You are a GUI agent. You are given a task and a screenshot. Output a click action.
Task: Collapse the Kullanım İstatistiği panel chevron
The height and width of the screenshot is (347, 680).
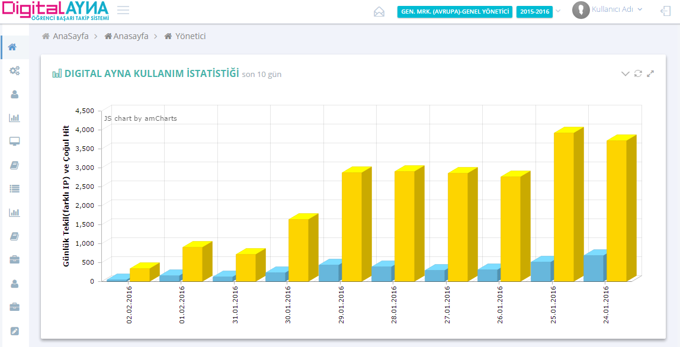(x=625, y=73)
